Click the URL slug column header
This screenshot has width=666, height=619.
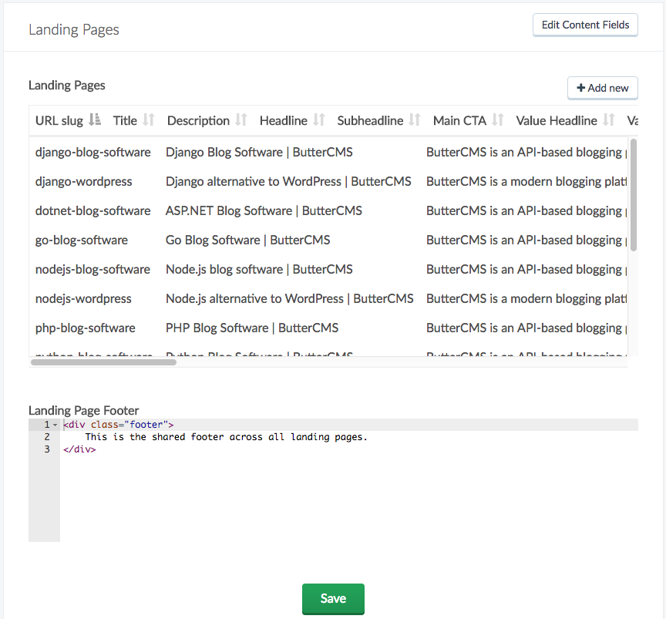coord(59,121)
